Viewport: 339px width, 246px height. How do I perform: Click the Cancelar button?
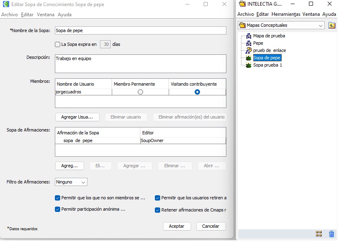pos(211,226)
